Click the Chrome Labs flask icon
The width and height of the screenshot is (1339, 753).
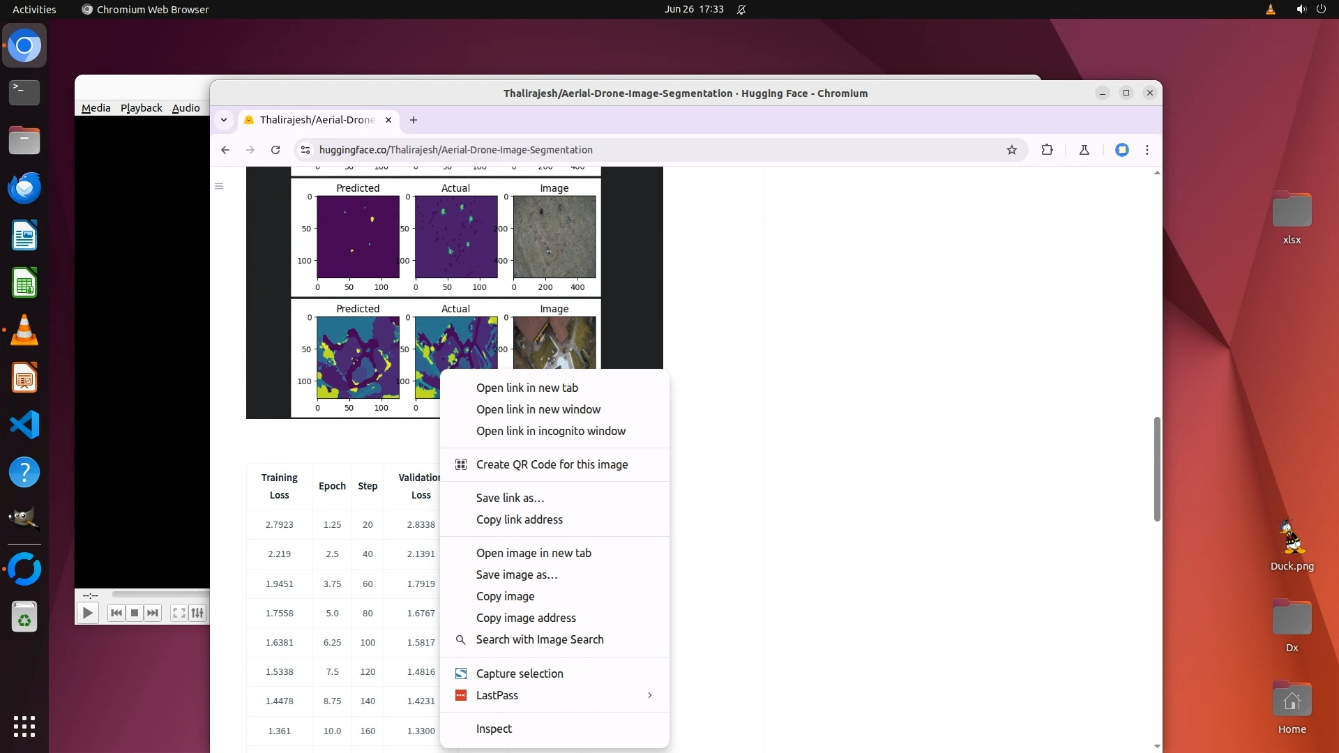pos(1084,150)
